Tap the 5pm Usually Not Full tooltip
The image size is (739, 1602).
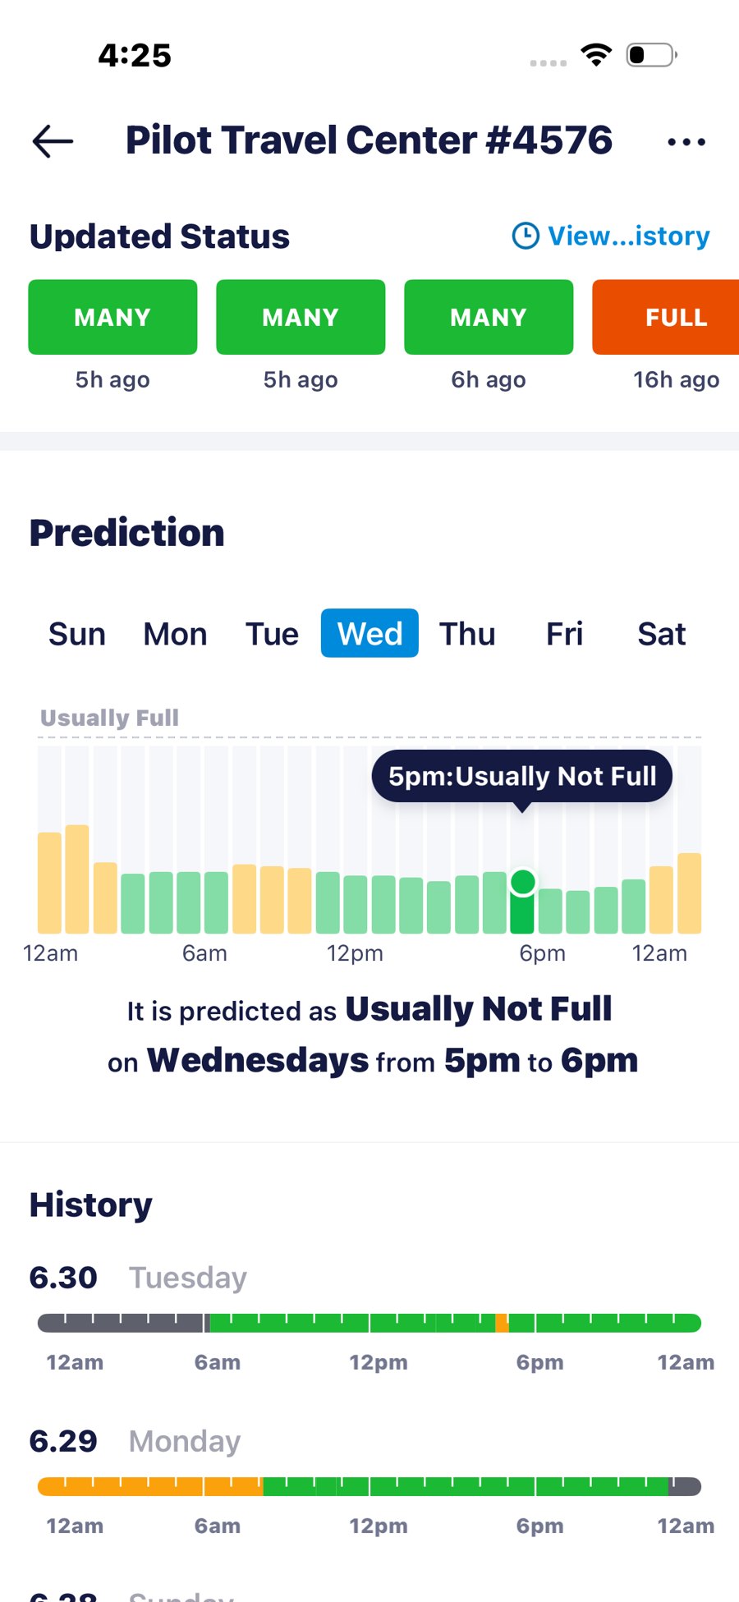tap(522, 776)
